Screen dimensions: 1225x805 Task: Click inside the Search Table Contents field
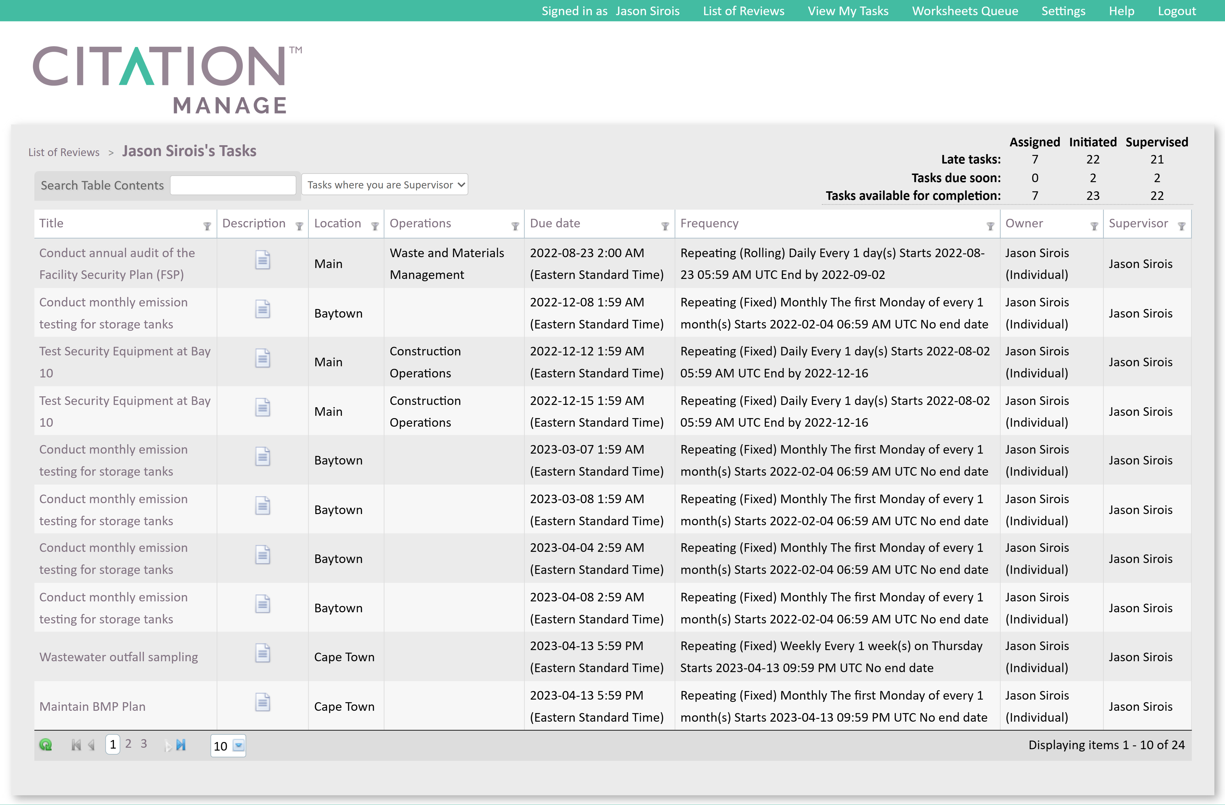[233, 184]
